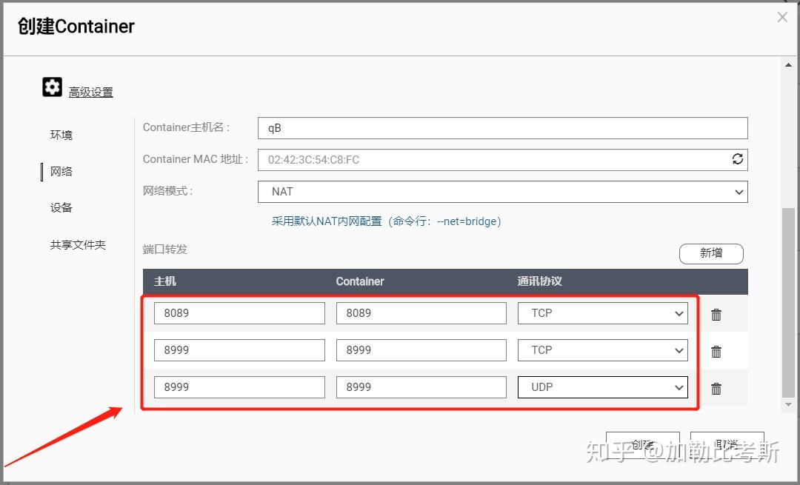The image size is (800, 485).
Task: Click the scrollbar up arrow on the right
Action: tap(788, 64)
